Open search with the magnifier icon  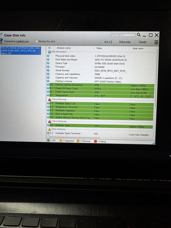pos(139,35)
